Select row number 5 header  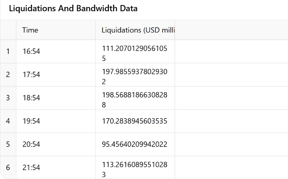(8, 144)
